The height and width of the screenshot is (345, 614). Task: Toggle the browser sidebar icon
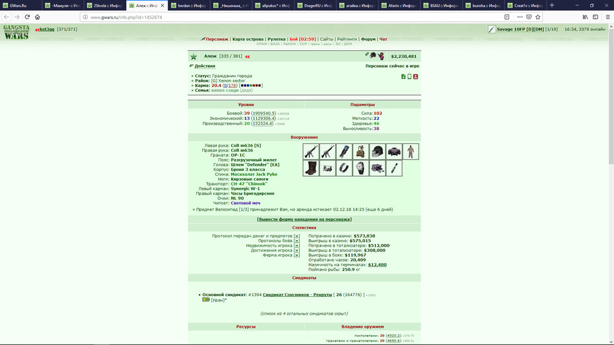(x=596, y=16)
